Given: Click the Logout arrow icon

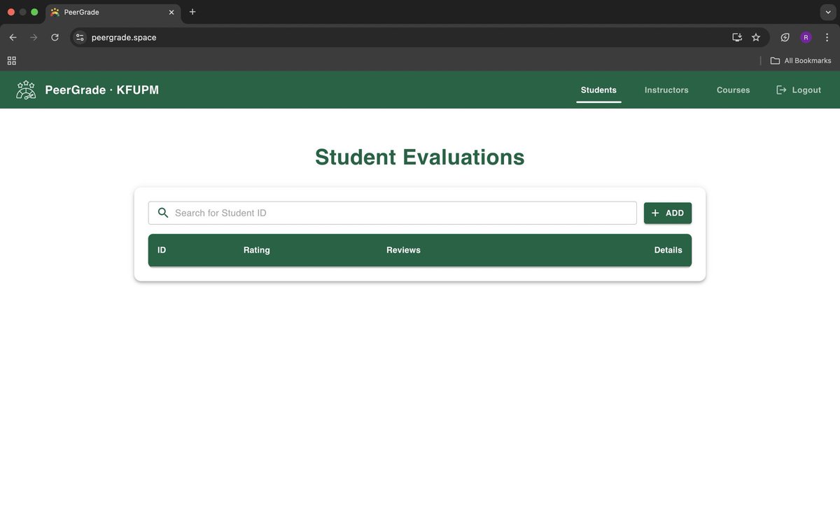Looking at the screenshot, I should (x=780, y=90).
